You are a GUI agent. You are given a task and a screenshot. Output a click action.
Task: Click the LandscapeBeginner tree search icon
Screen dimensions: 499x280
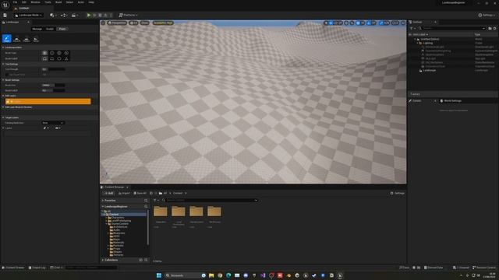(x=146, y=206)
